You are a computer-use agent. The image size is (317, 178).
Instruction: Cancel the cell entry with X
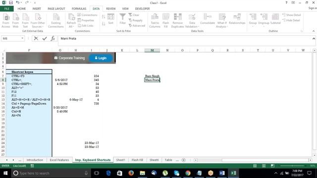pyautogui.click(x=36, y=39)
